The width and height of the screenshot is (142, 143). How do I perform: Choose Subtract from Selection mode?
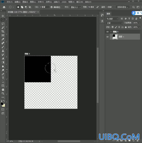tap(26, 7)
